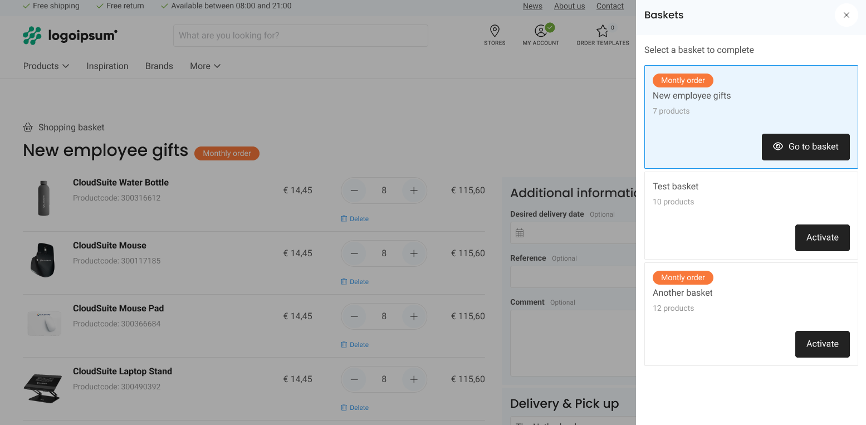Open the Inspiration menu item
The height and width of the screenshot is (425, 866).
pos(107,66)
